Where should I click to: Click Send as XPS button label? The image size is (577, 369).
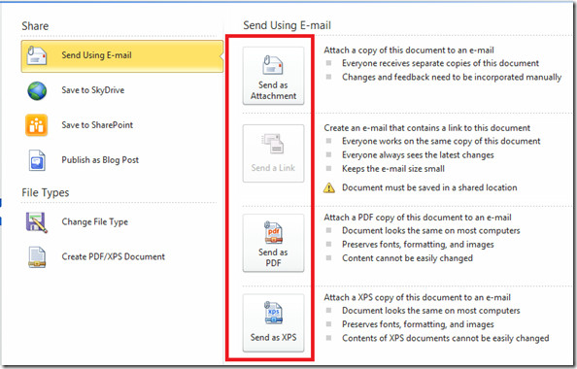[x=273, y=337]
